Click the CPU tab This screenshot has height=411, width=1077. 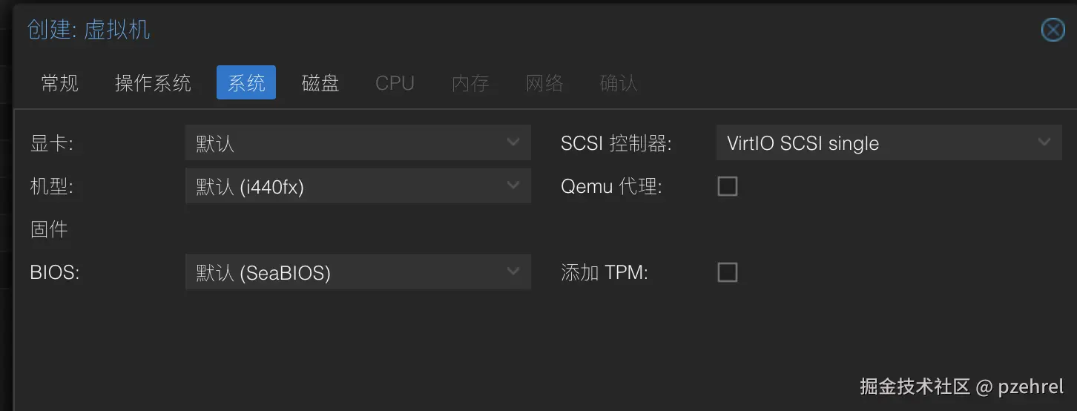click(x=395, y=82)
